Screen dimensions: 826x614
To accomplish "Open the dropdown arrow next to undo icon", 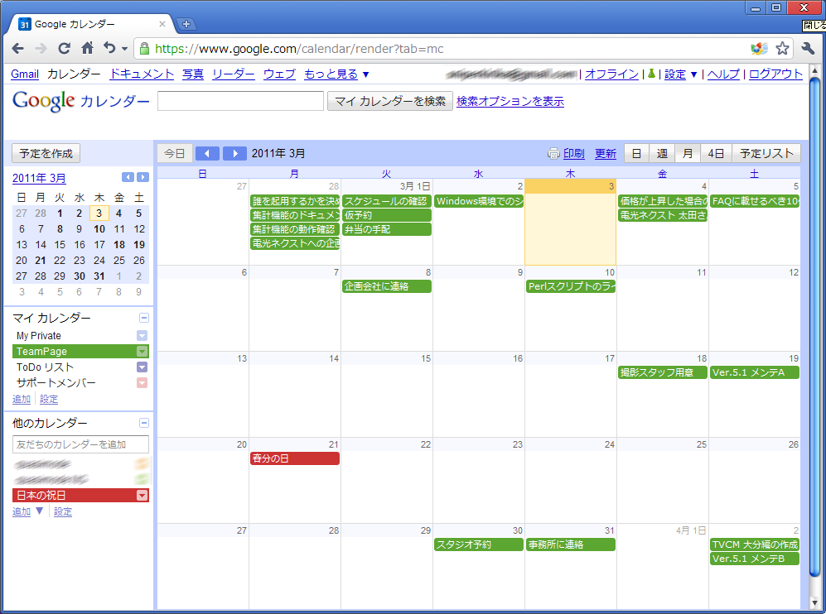I will pyautogui.click(x=124, y=49).
